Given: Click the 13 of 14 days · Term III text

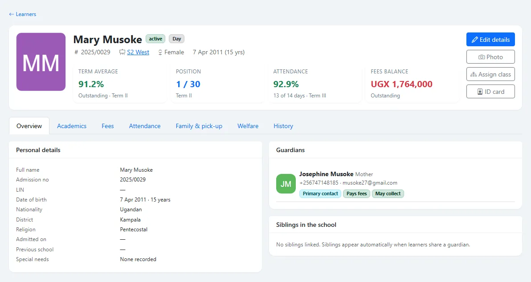Looking at the screenshot, I should (x=300, y=96).
